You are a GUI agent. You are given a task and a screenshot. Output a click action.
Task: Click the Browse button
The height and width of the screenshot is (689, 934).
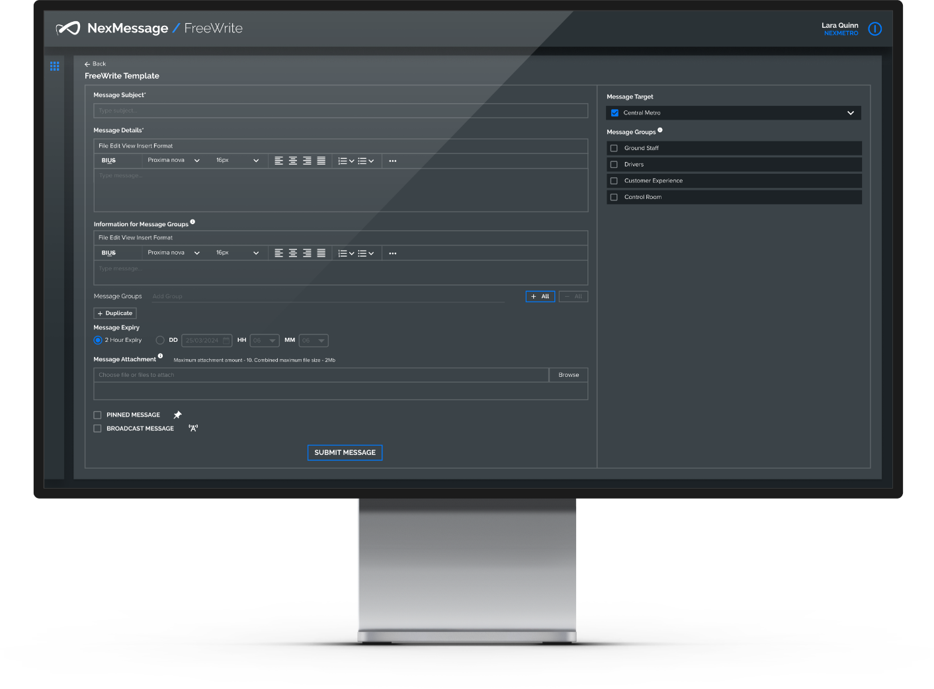point(569,375)
